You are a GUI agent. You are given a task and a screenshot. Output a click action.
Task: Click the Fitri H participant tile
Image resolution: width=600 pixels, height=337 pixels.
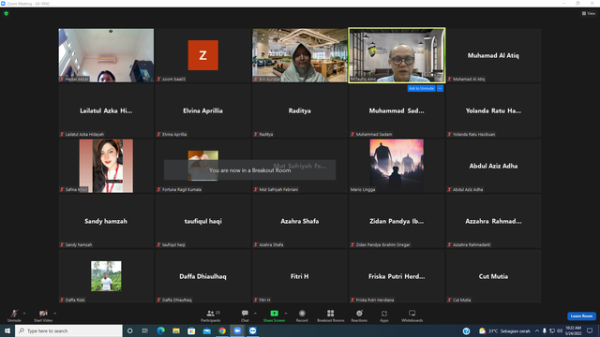click(x=300, y=276)
